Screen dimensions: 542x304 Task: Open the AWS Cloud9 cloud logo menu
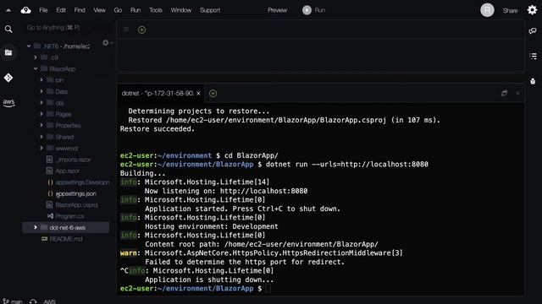25,10
